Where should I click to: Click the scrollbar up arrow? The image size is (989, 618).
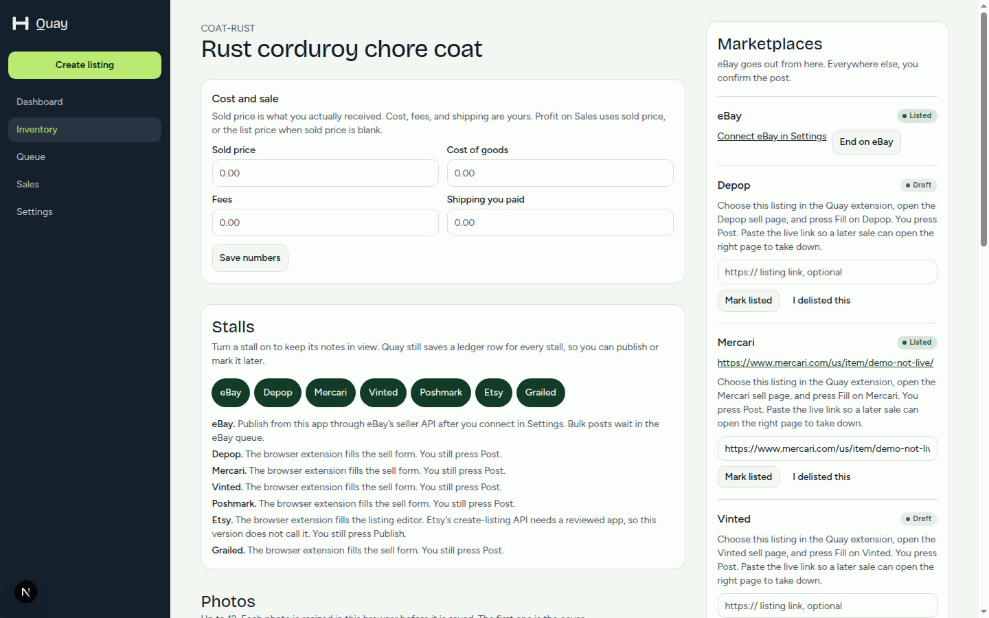tap(984, 5)
